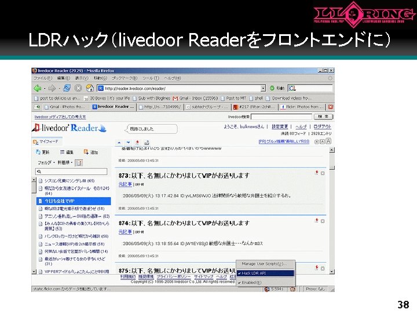Viewport: 417px width, 313px height.
Task: Open the livedoor メディアとしての考え方 link
Action: pos(60,117)
